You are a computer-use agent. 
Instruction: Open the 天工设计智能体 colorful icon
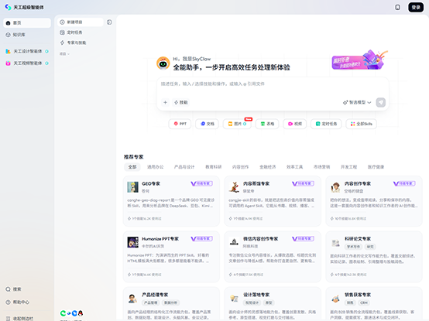(9, 51)
